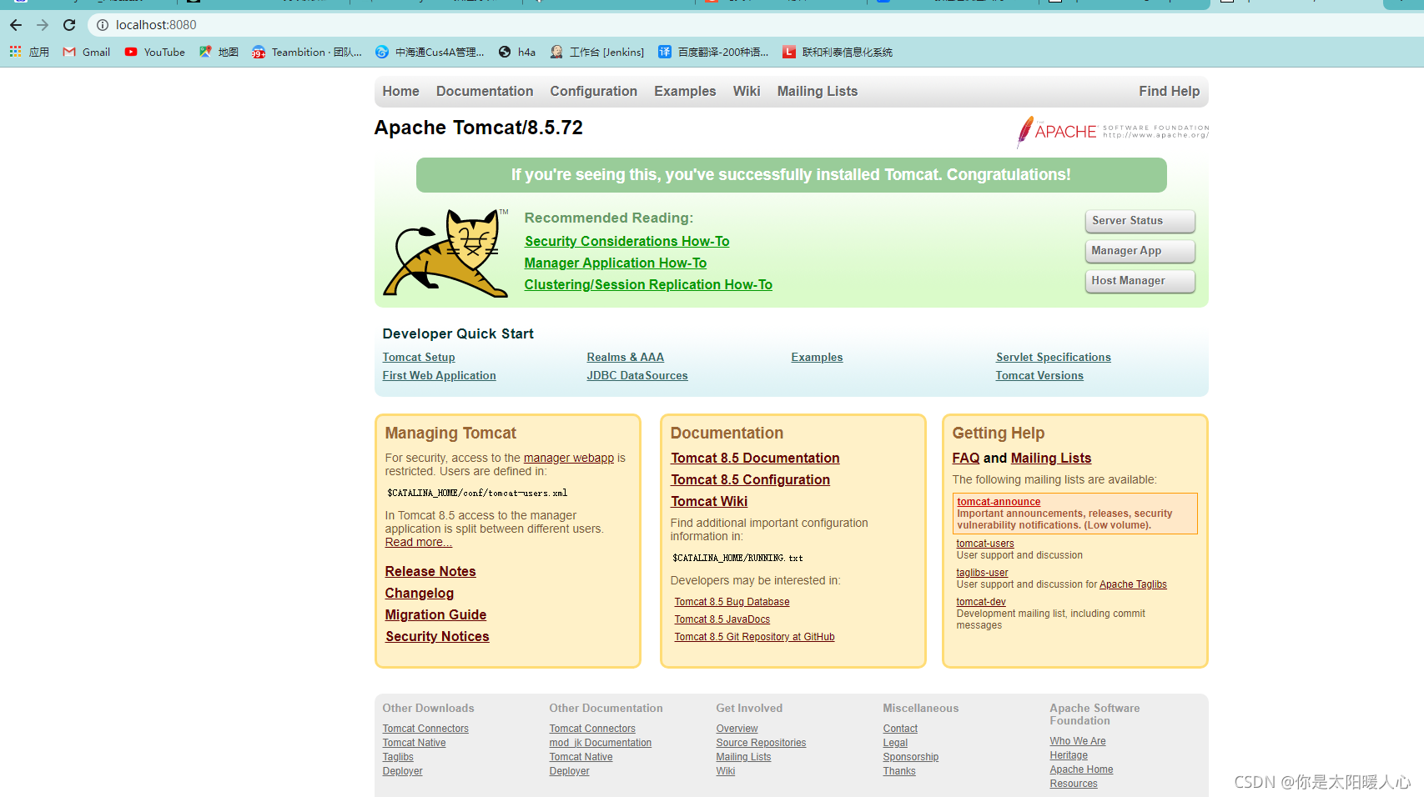Viewport: 1424px width, 797px height.
Task: Open the tomcat-users mailing list link
Action: (x=985, y=544)
